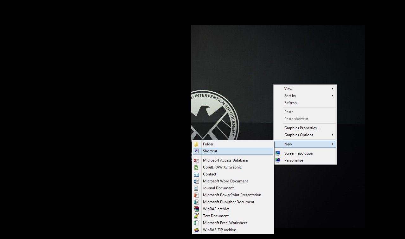Viewport: 405px width, 239px height.
Task: Create a new Text Document
Action: coord(233,216)
